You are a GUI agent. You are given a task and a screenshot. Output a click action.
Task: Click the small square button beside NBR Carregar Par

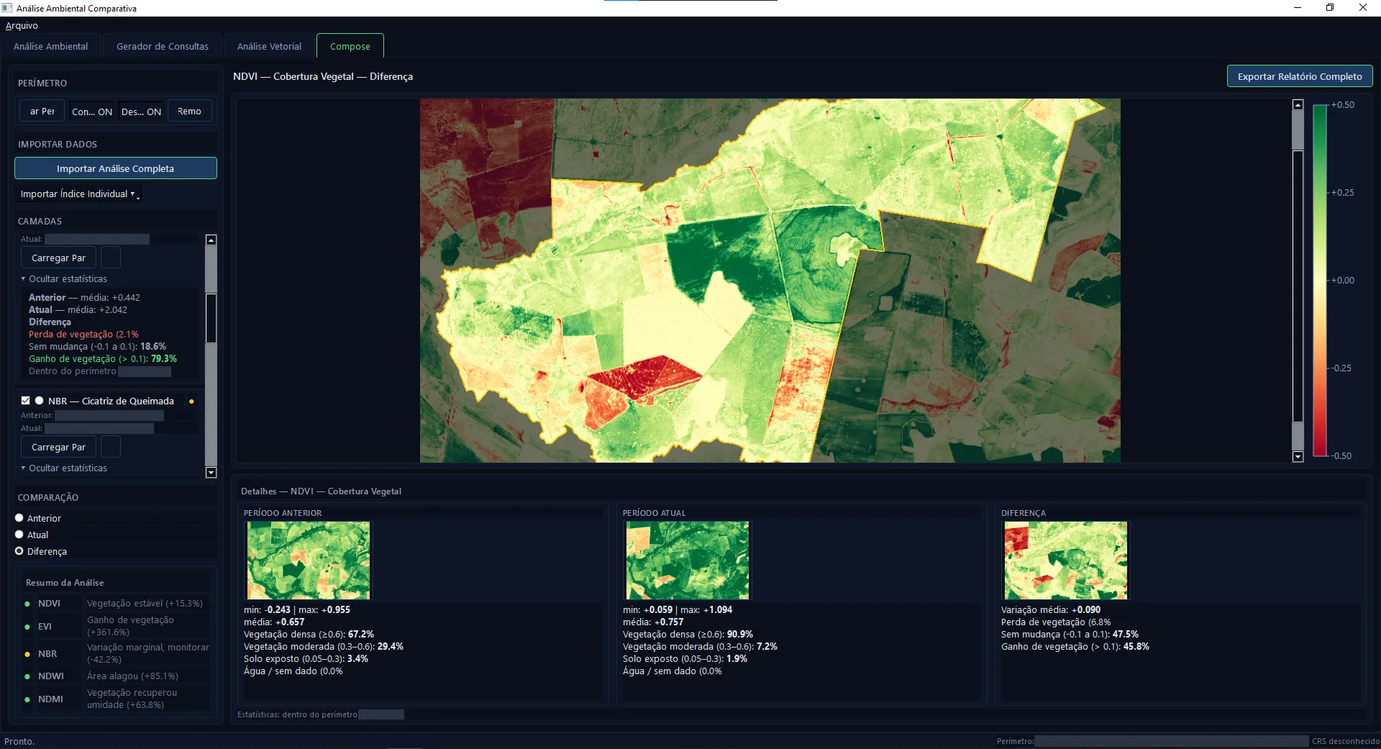pos(111,447)
